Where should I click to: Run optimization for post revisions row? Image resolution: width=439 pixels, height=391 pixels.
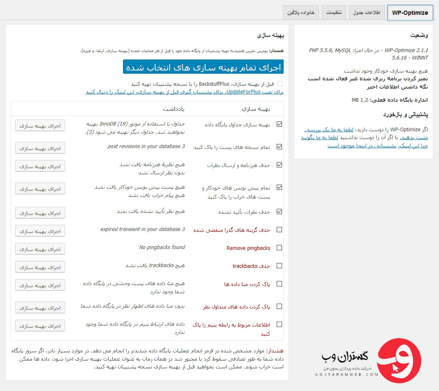pyautogui.click(x=40, y=148)
